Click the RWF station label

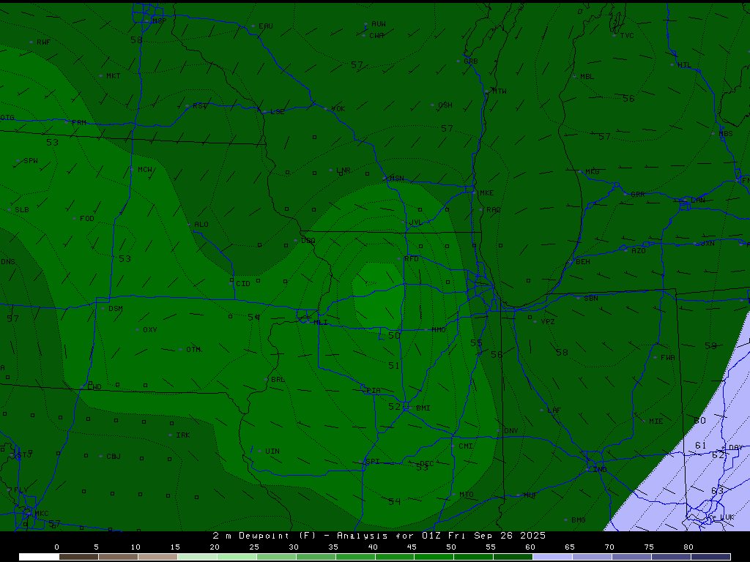click(x=43, y=42)
